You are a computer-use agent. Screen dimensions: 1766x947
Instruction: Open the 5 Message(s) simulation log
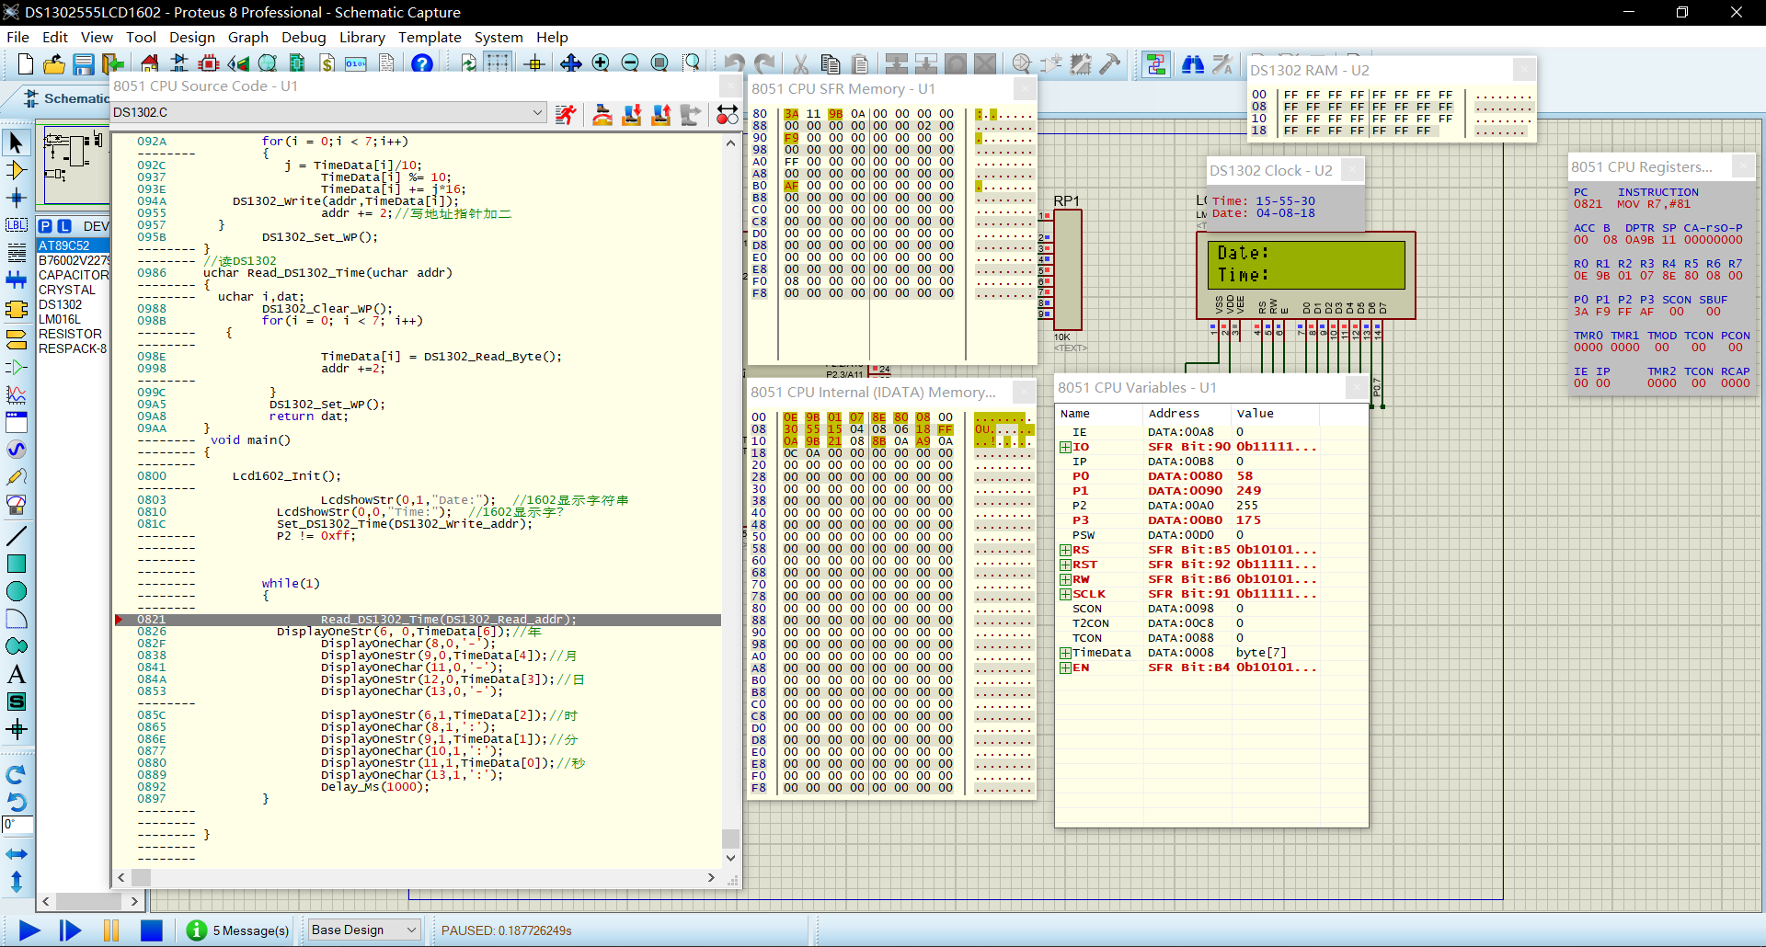[x=238, y=930]
